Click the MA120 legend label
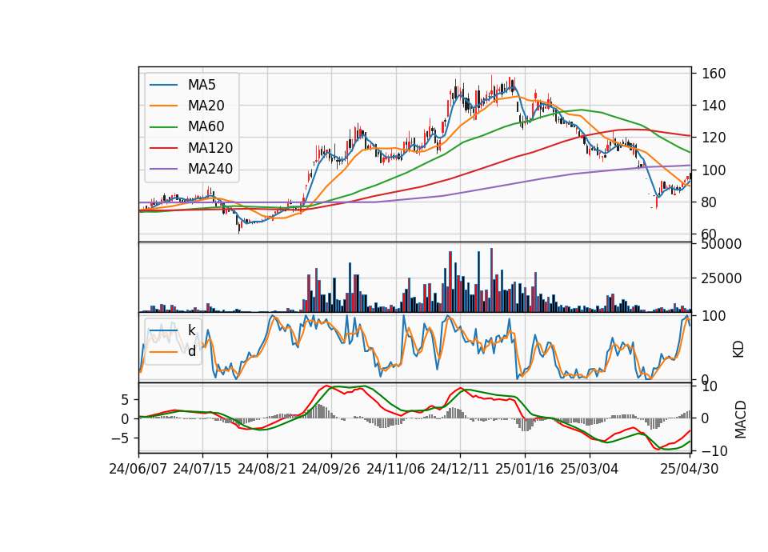The height and width of the screenshot is (552, 768). pyautogui.click(x=210, y=148)
